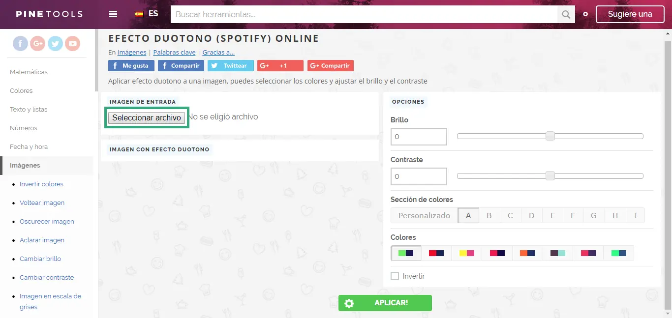Click the Contraste slider handle

[550, 176]
